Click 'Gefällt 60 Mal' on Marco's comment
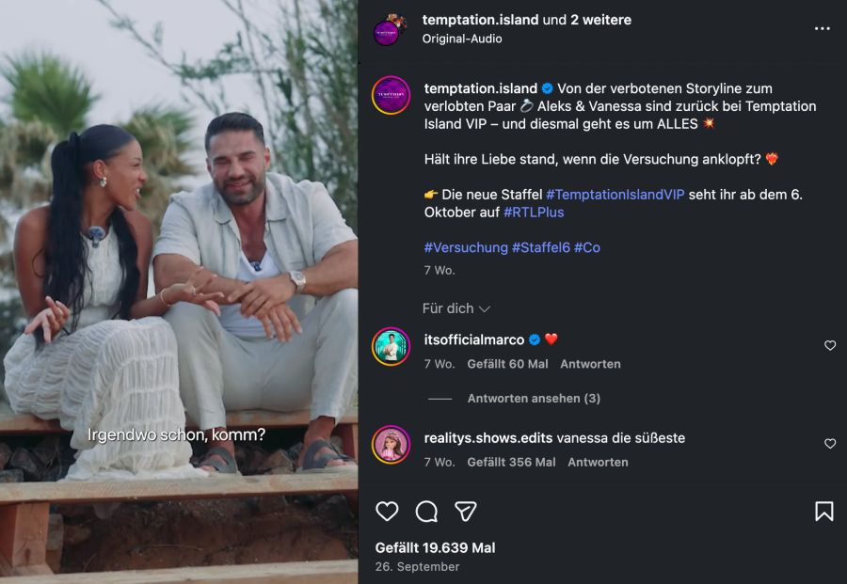The height and width of the screenshot is (584, 847). click(x=508, y=364)
